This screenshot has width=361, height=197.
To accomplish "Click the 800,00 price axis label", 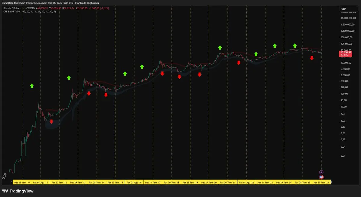I will coord(344,81).
